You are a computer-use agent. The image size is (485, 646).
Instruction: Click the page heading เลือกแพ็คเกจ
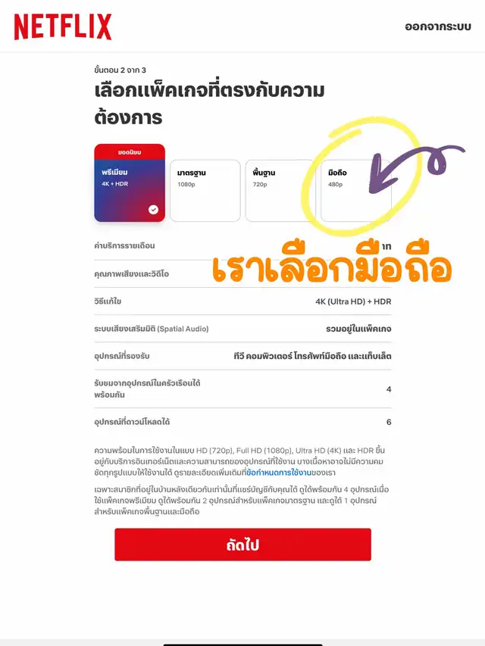(209, 104)
